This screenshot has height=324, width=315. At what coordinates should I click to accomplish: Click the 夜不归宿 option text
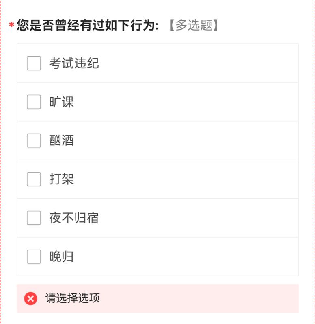74,218
